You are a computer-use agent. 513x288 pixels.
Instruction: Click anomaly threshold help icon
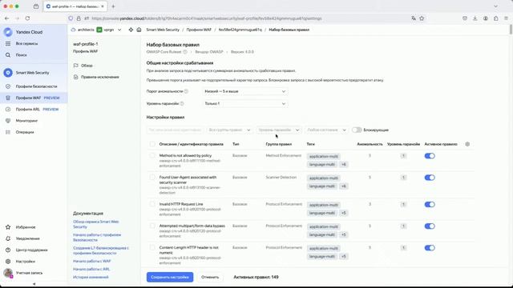186,91
